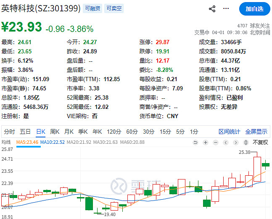The width and height of the screenshot is (272, 219).
Task: Click the chart reset (undo arrow) icon
Action: pyautogui.click(x=195, y=142)
